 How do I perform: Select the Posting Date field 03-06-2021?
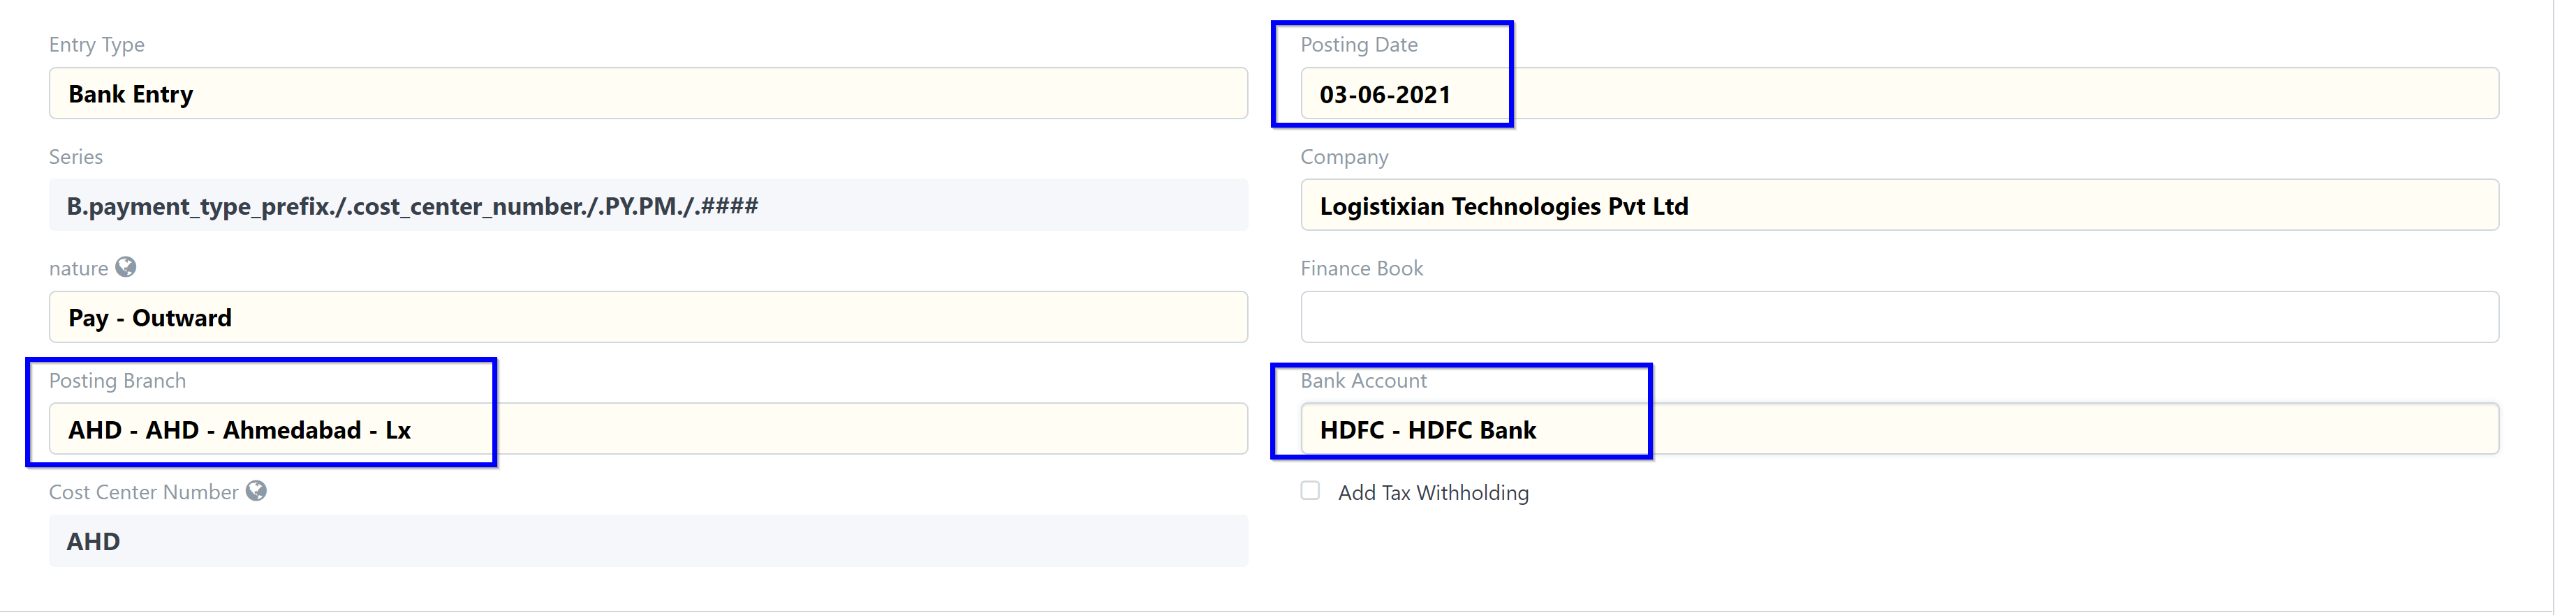1900,94
